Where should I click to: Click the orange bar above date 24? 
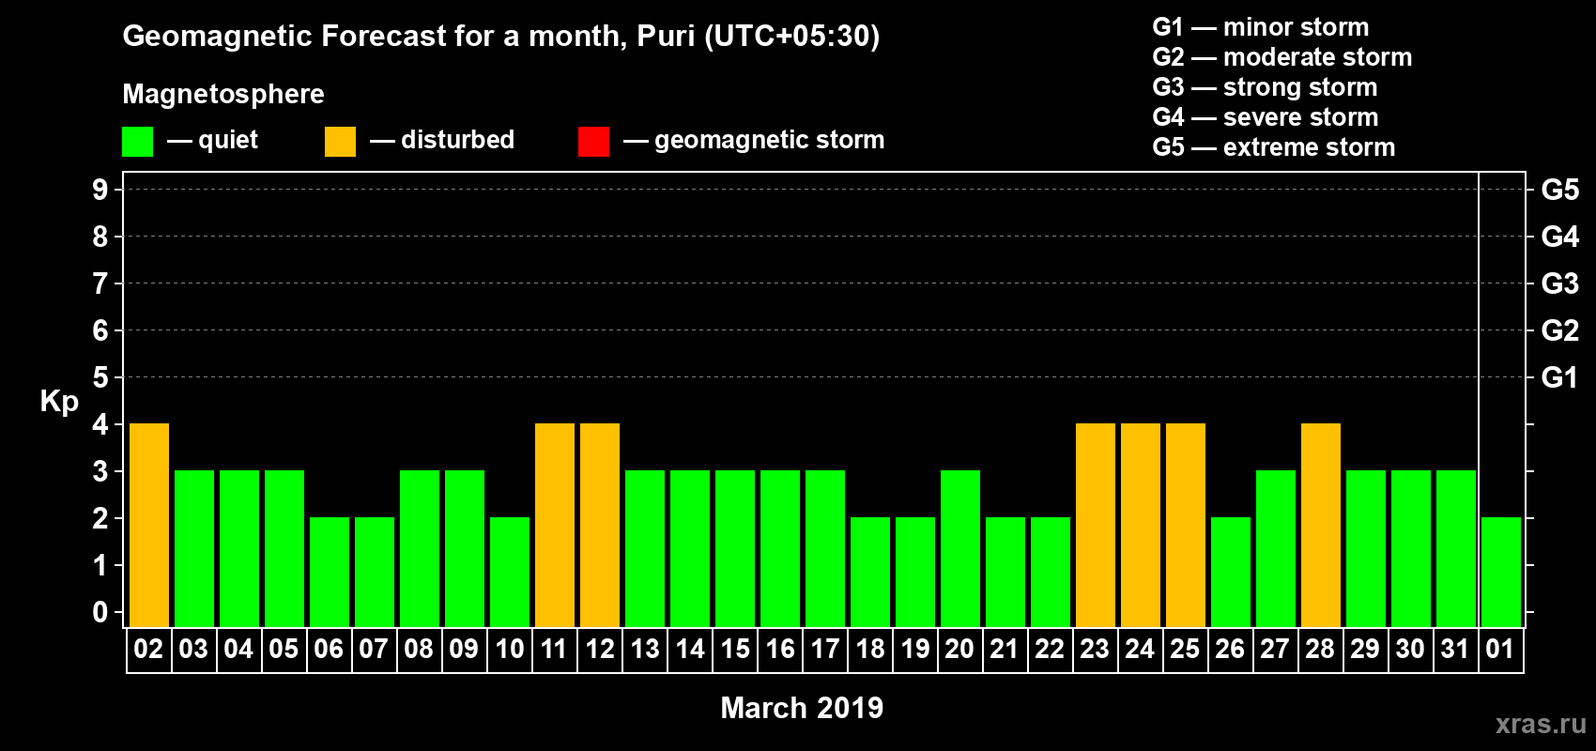tap(1141, 525)
